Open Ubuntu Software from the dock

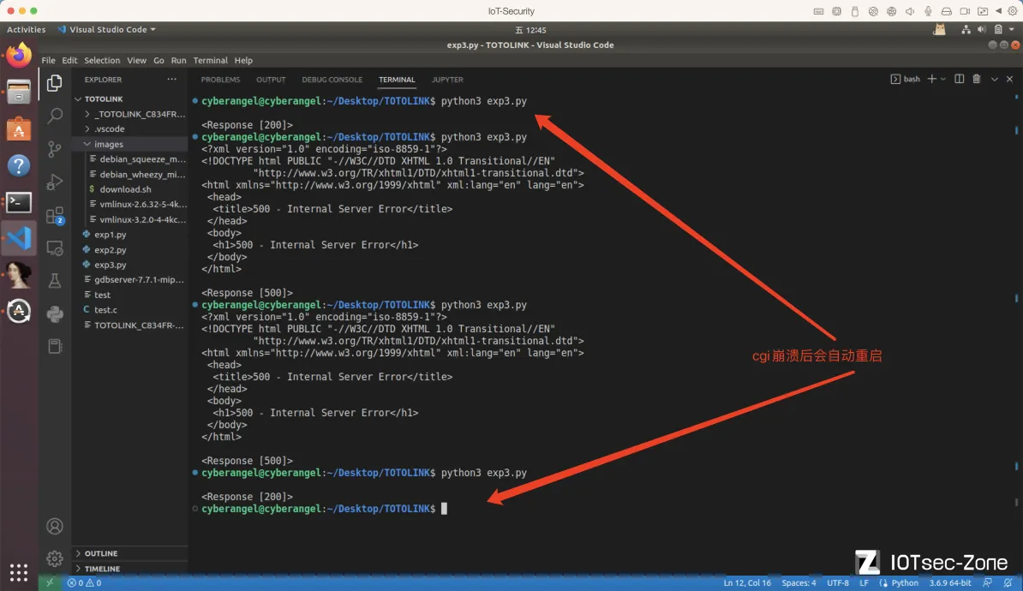pos(19,129)
